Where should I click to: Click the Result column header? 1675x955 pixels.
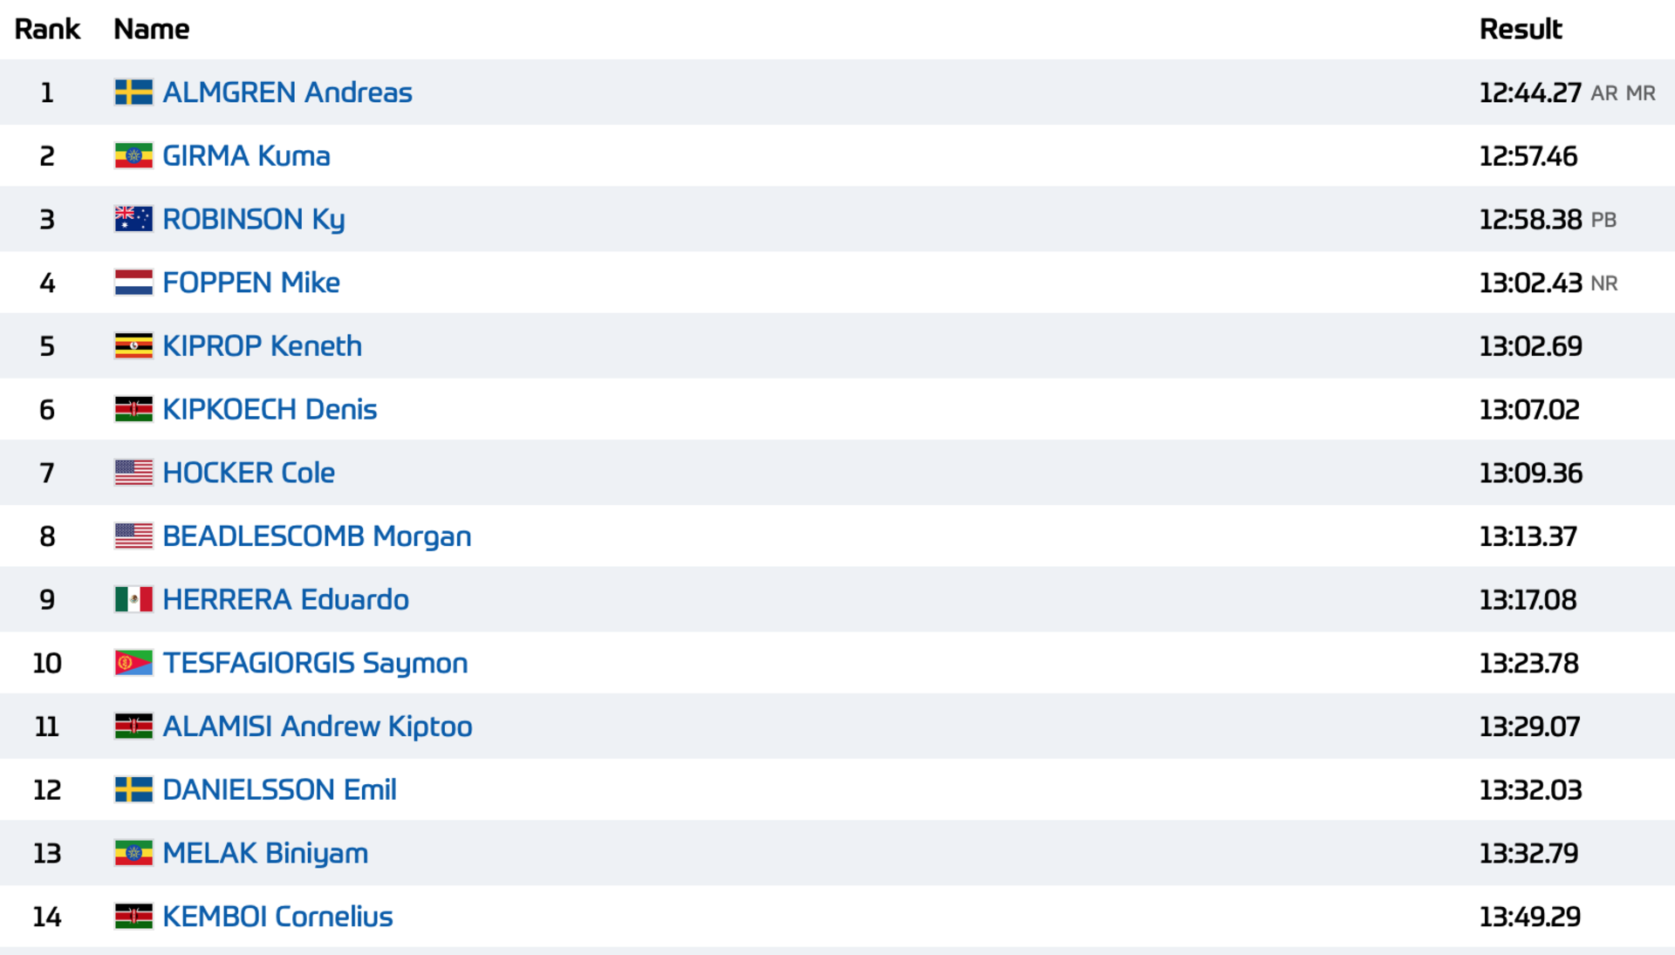pos(1521,30)
